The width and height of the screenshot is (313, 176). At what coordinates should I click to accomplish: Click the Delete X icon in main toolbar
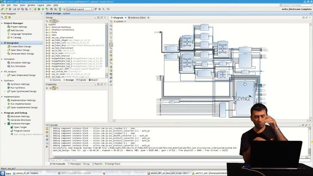point(30,9)
